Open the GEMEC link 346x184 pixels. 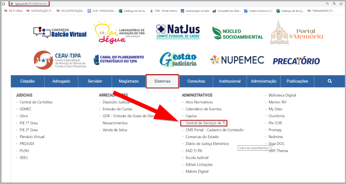point(26,109)
